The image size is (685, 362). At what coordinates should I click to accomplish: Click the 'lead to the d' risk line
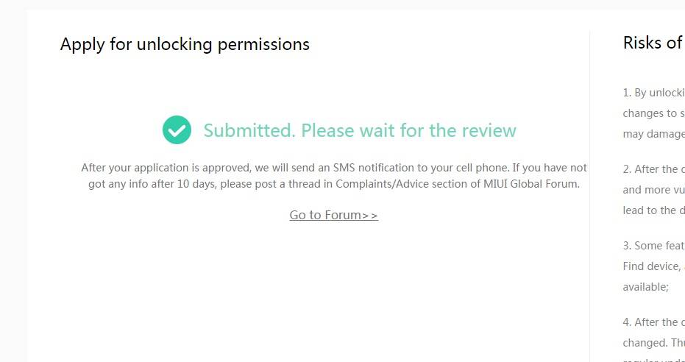click(x=653, y=210)
